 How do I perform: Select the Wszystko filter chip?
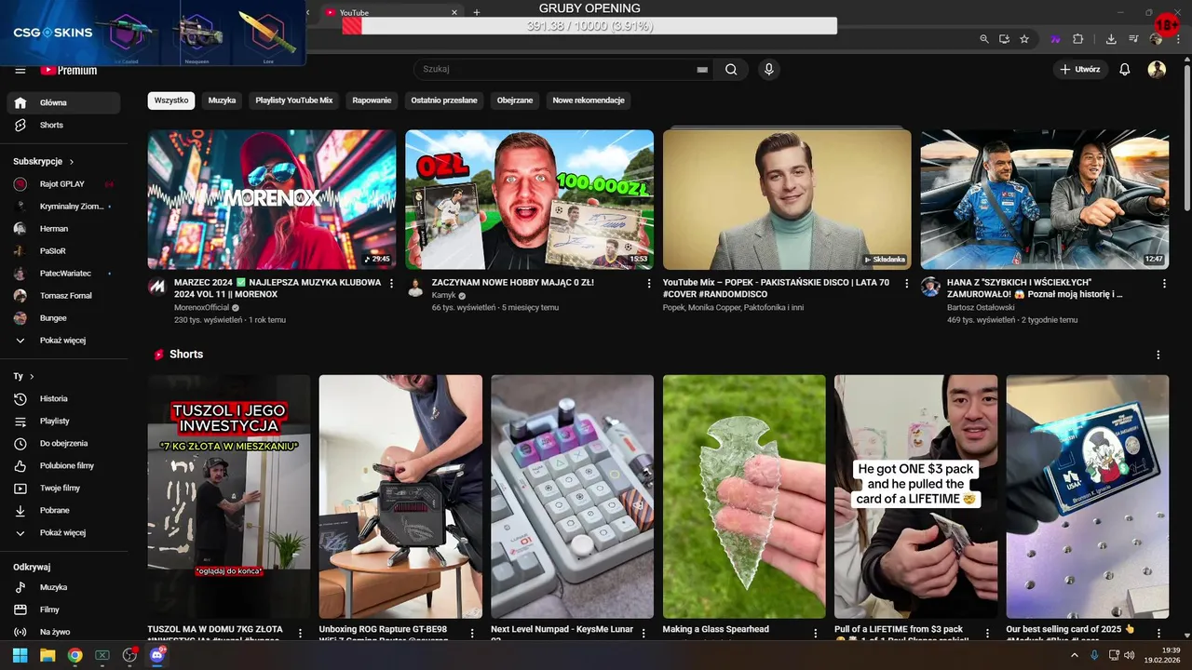171,100
